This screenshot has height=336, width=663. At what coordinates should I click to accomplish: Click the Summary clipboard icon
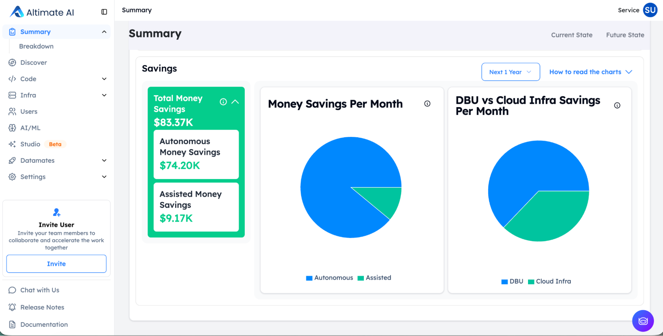click(x=12, y=32)
